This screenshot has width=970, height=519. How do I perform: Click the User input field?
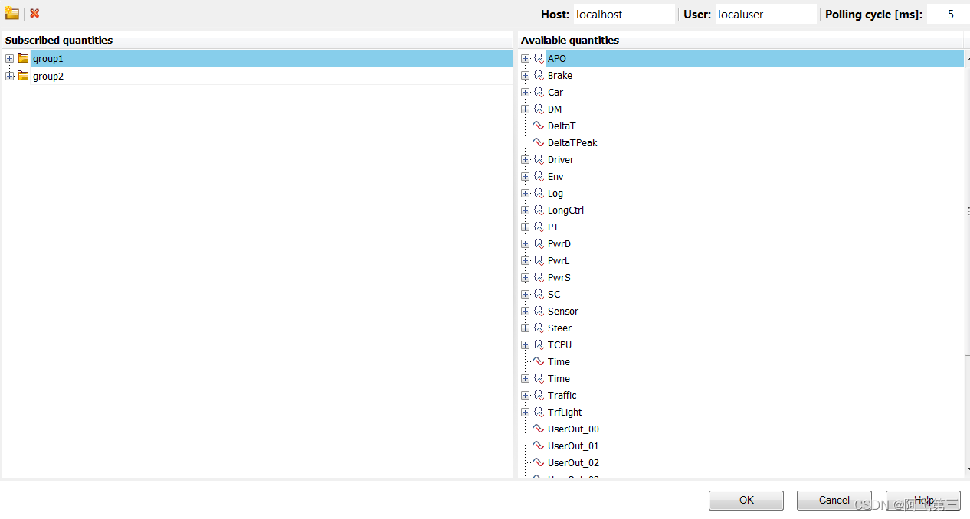[765, 14]
